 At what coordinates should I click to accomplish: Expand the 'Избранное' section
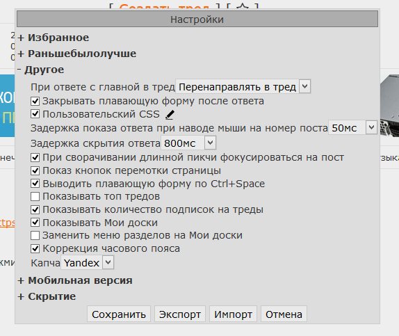click(54, 38)
